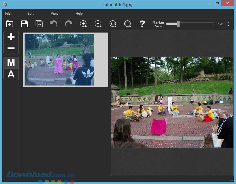Open the File menu
This screenshot has height=184, width=236.
click(x=8, y=14)
